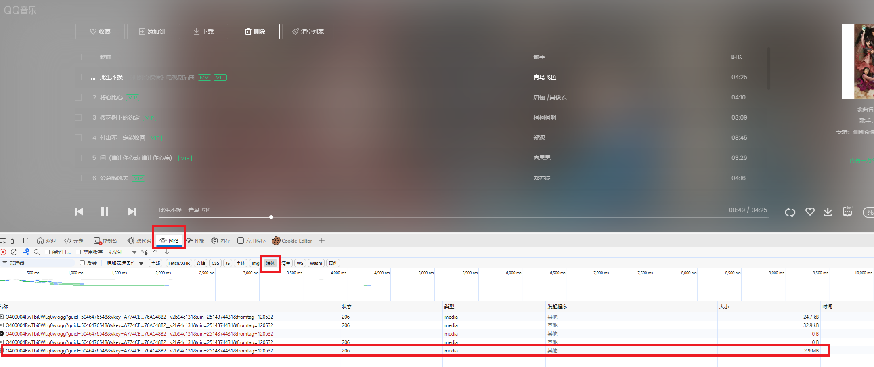Skip to the next track
Screen dimensions: 874x367
[132, 212]
